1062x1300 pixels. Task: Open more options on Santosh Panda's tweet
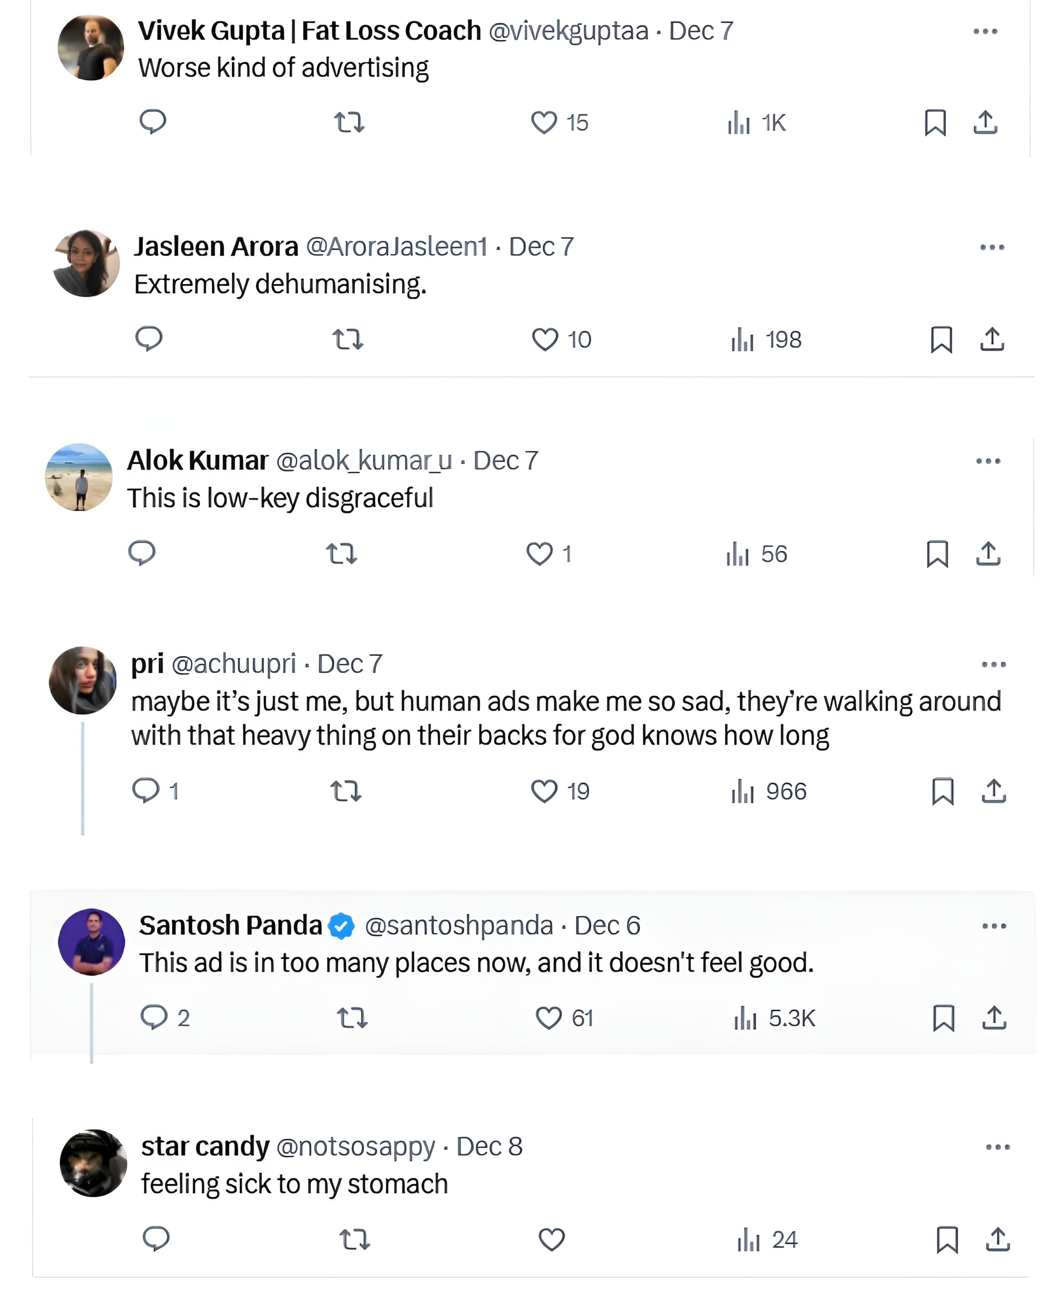(994, 925)
